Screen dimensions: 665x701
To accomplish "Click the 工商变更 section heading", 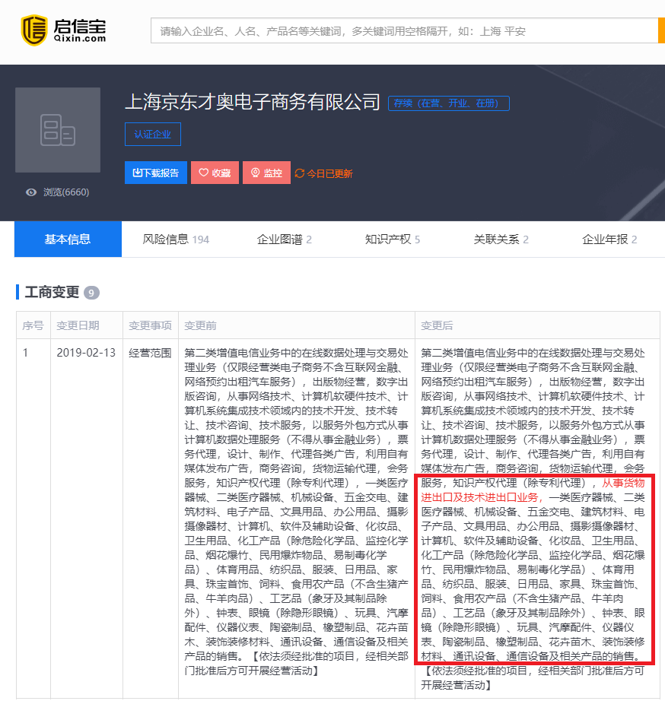I will point(52,293).
